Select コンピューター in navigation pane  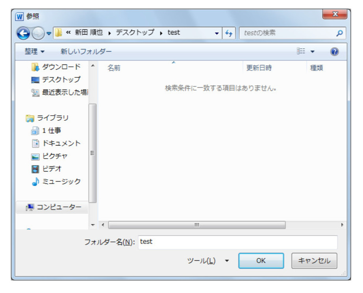pos(58,207)
